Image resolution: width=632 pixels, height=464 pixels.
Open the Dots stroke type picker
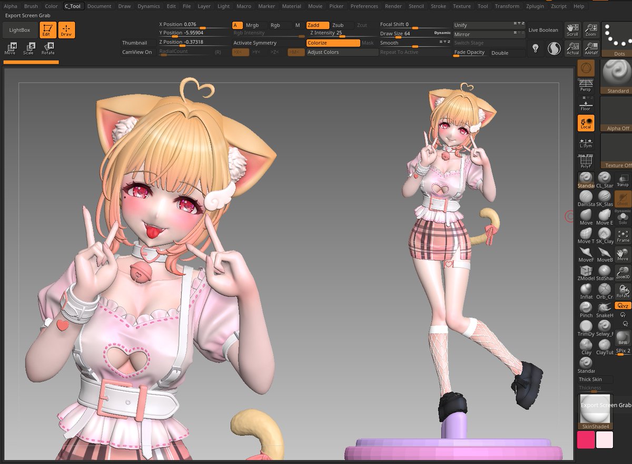616,40
